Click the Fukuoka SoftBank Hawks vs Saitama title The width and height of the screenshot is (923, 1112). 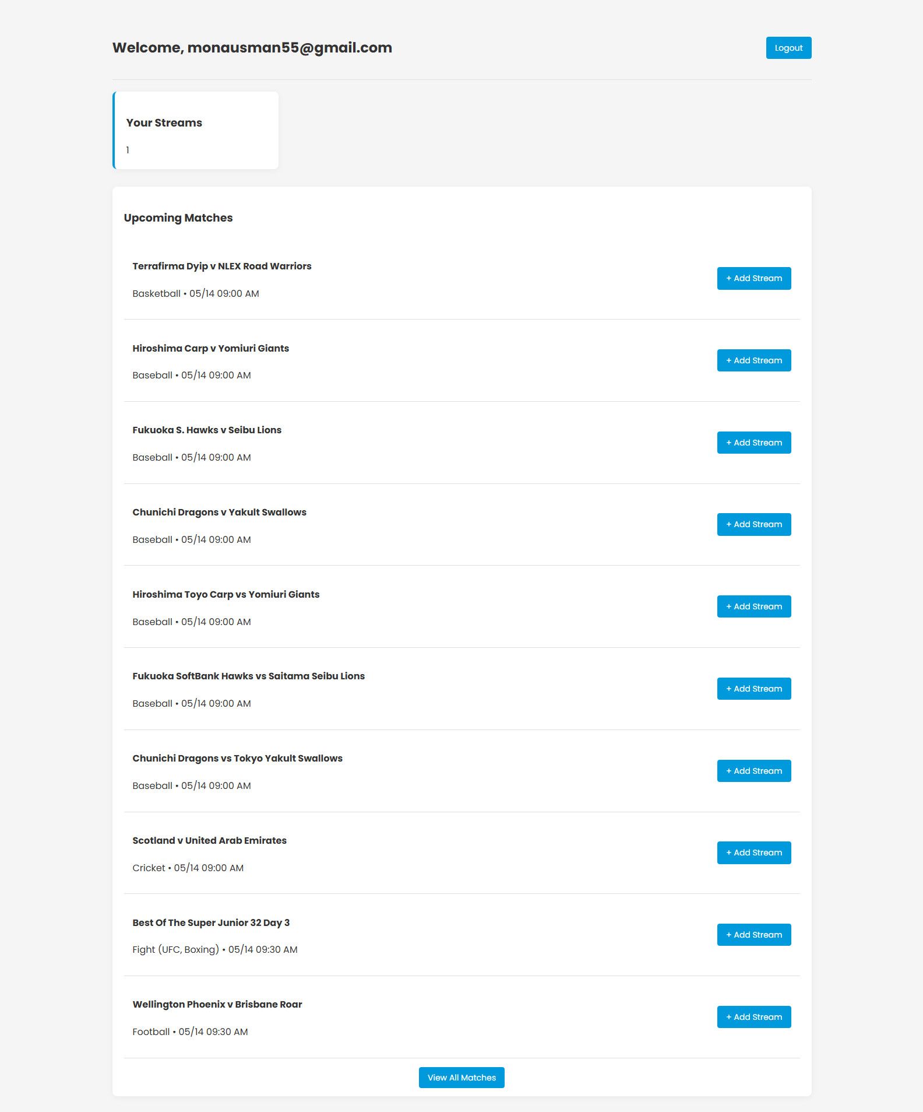pos(248,676)
